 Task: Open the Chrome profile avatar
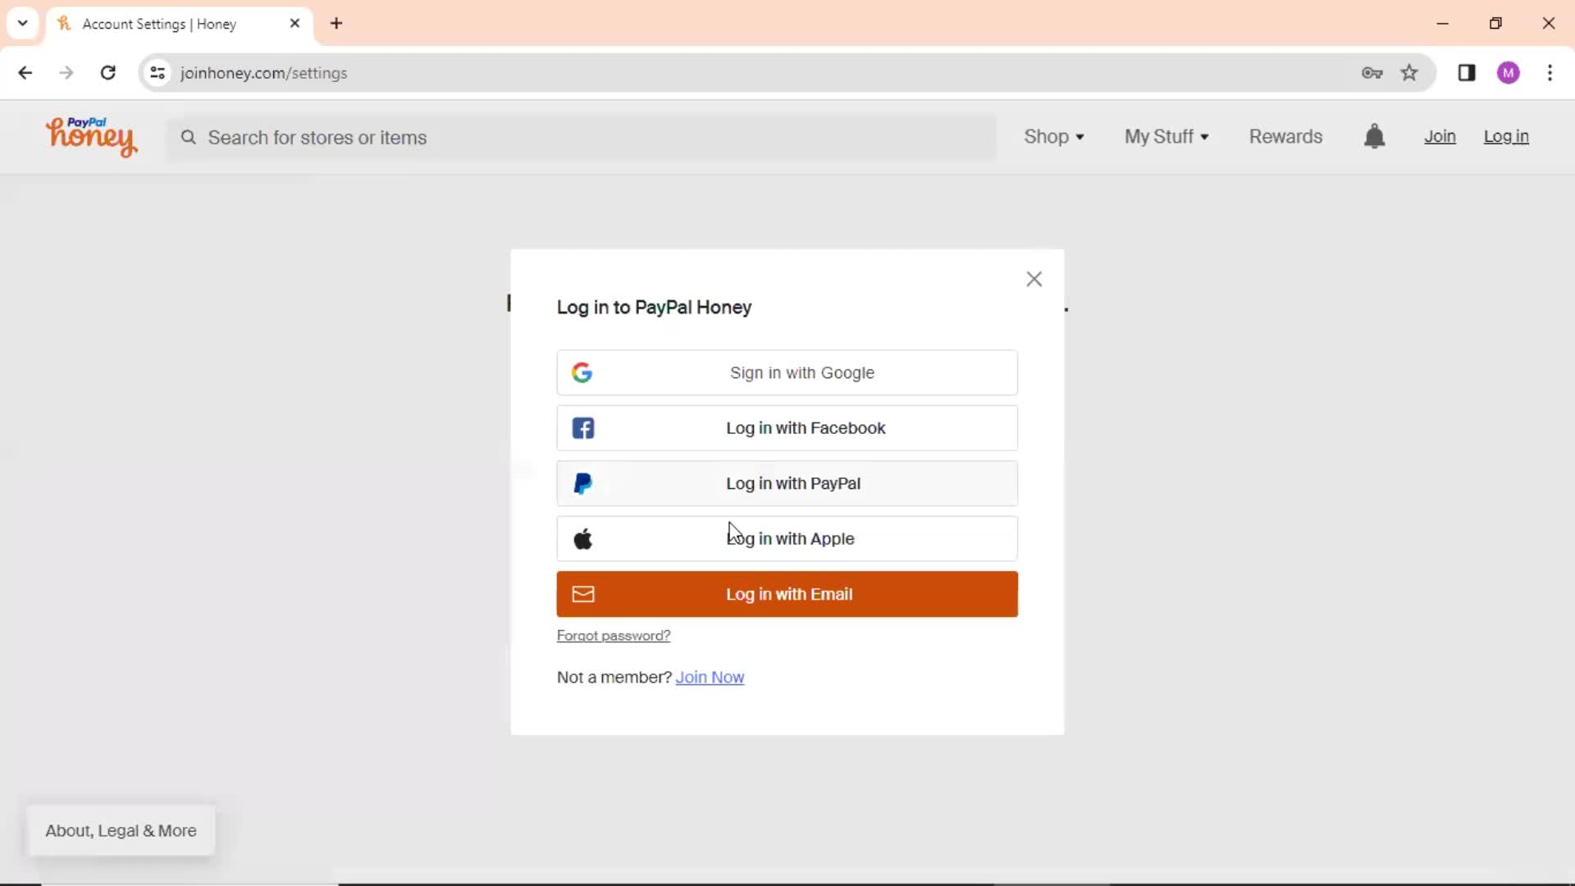pos(1509,73)
